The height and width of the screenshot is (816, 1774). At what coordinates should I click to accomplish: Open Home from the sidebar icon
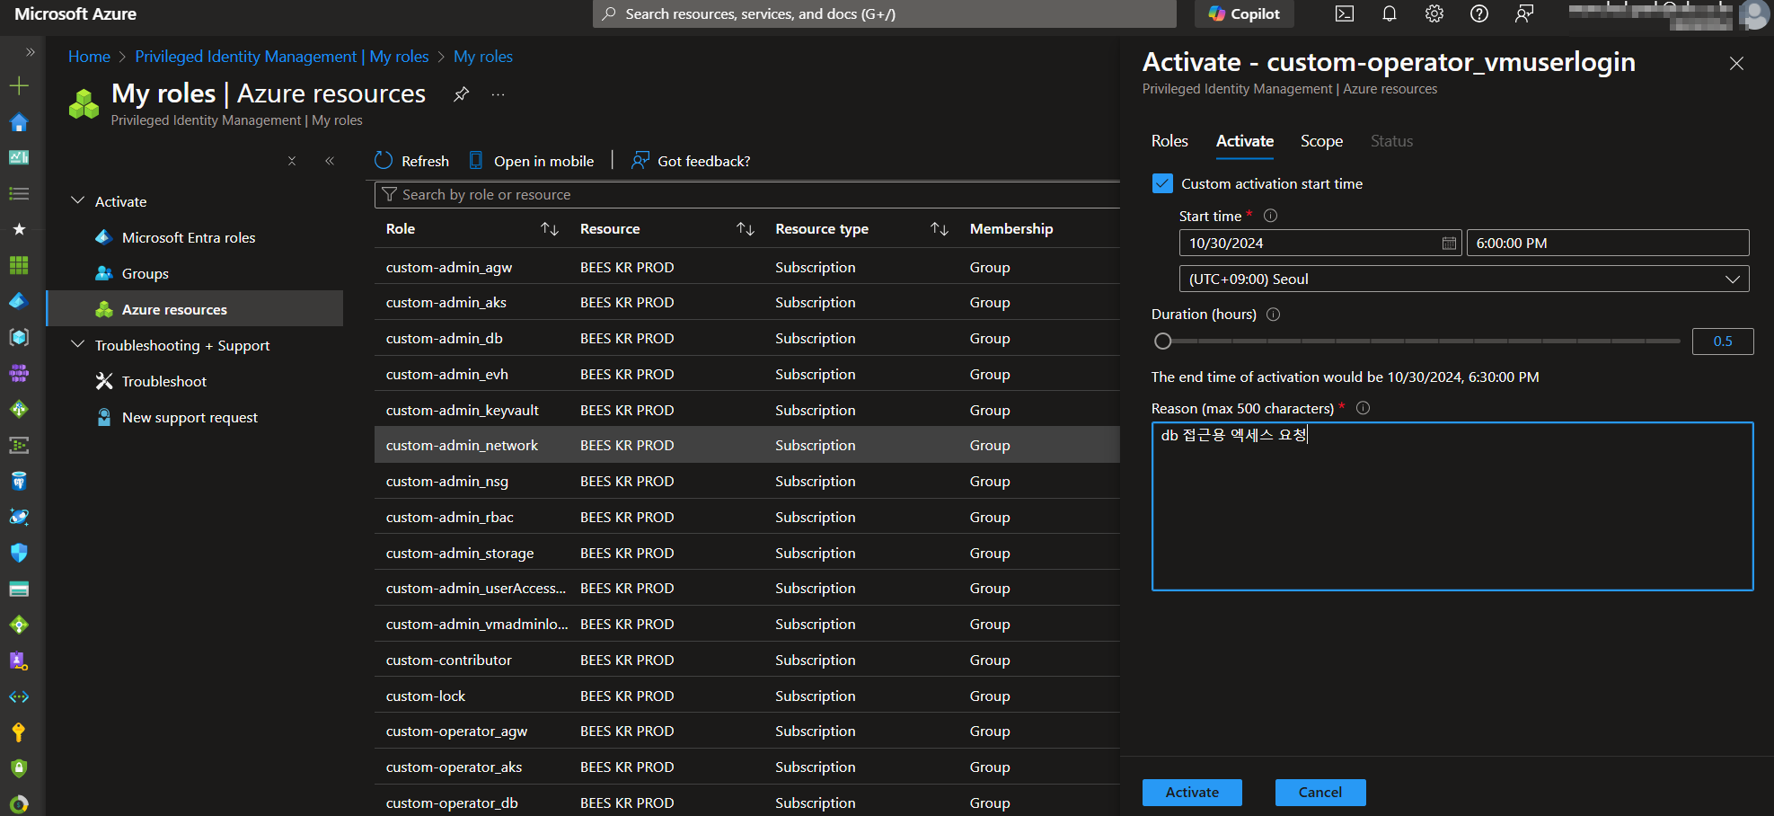click(x=19, y=122)
